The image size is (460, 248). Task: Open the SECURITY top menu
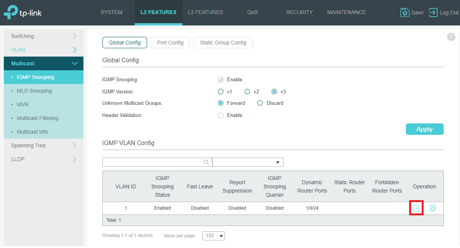coord(300,13)
